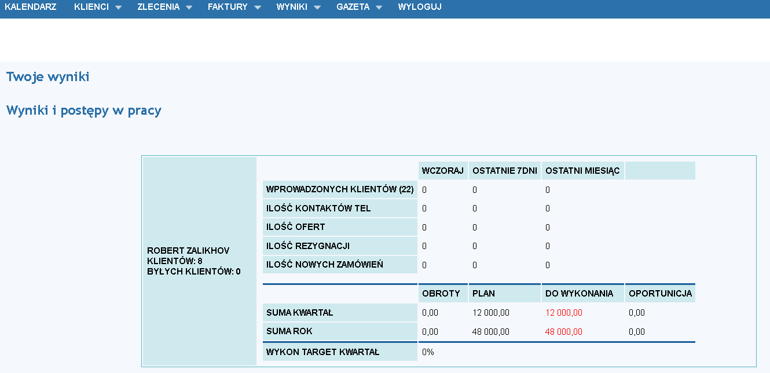Open the Gazeta menu
Viewport: 770px width, 373px height.
click(x=353, y=7)
